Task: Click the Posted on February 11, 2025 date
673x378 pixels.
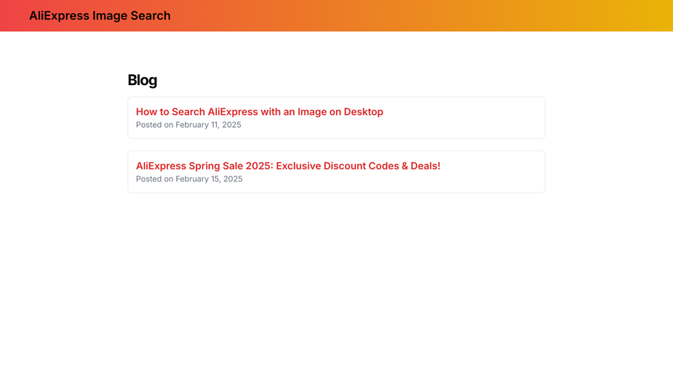Action: click(x=188, y=125)
